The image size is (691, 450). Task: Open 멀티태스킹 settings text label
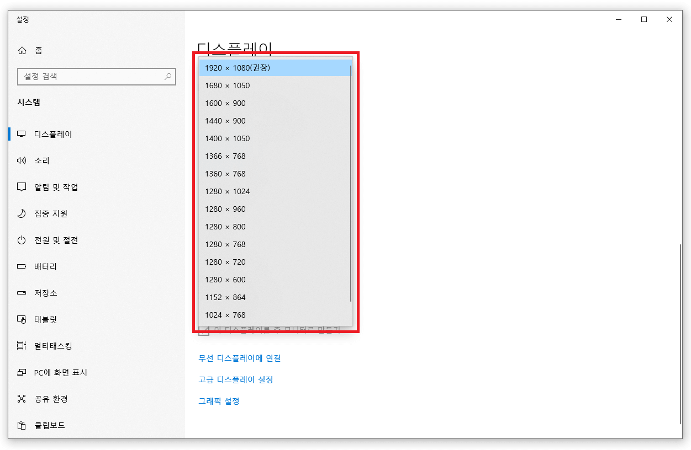coord(53,346)
